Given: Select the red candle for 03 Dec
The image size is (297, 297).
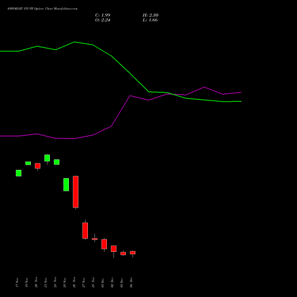Looking at the screenshot, I should pyautogui.click(x=123, y=254).
